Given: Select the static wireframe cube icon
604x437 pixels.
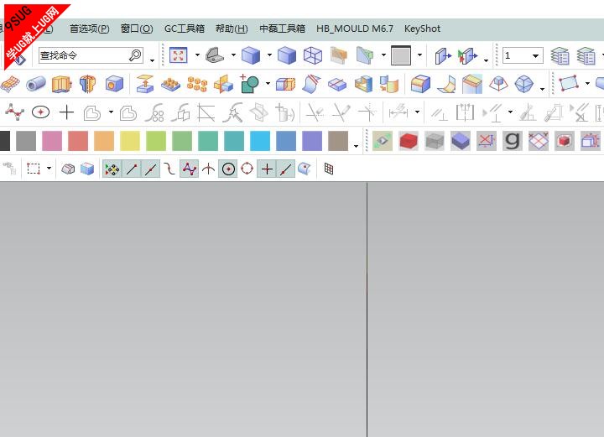Looking at the screenshot, I should tap(312, 55).
